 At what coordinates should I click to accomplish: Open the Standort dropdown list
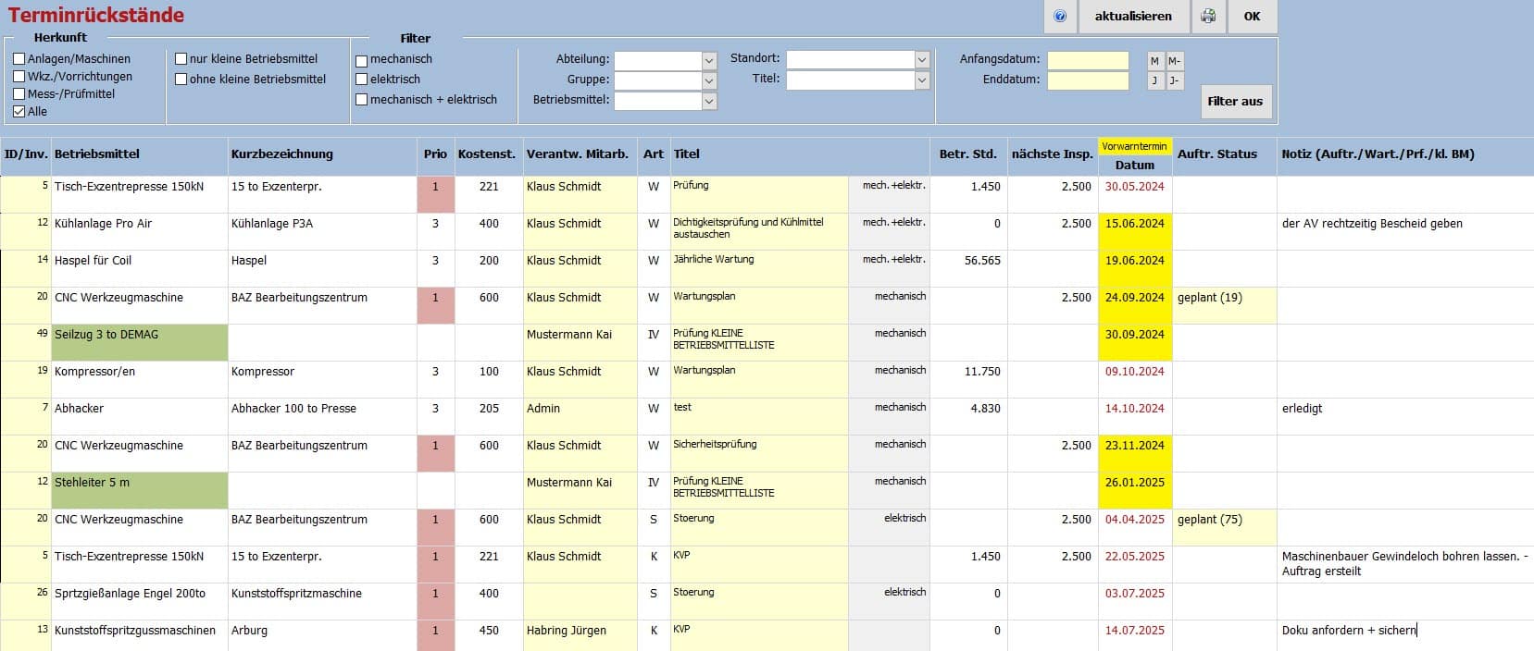pos(921,59)
